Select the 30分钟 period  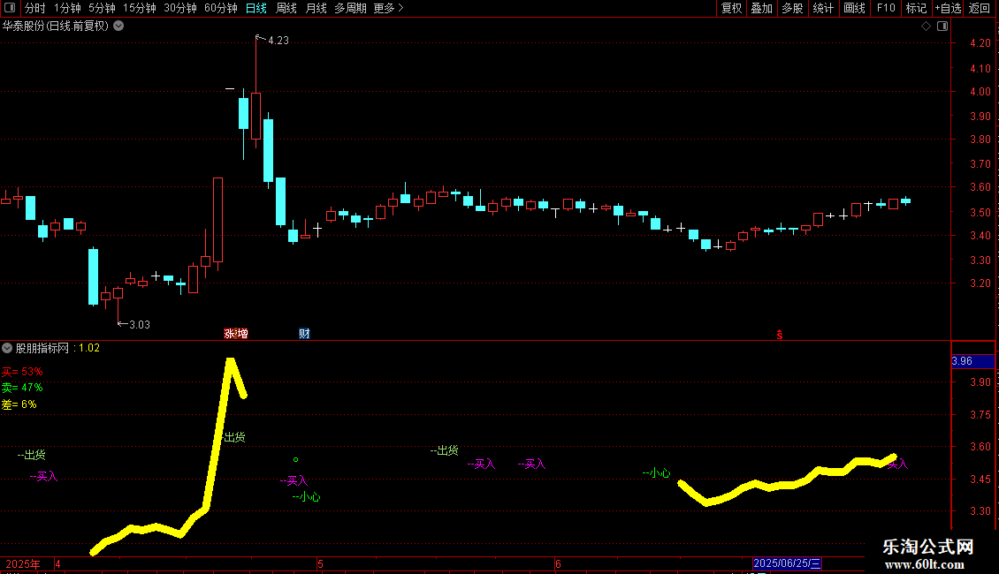tap(180, 8)
